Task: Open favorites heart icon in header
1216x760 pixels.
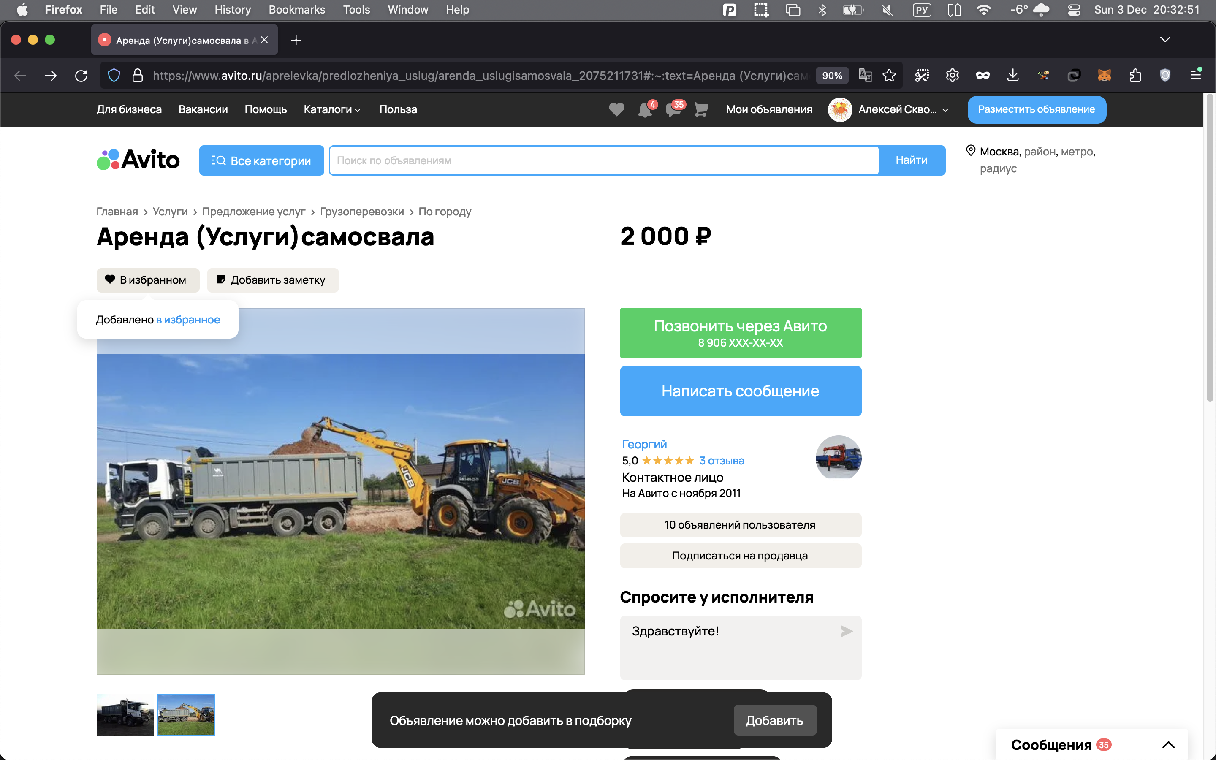Action: point(616,110)
